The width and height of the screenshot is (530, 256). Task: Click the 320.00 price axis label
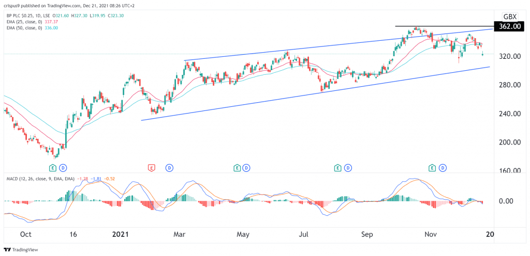(x=509, y=56)
